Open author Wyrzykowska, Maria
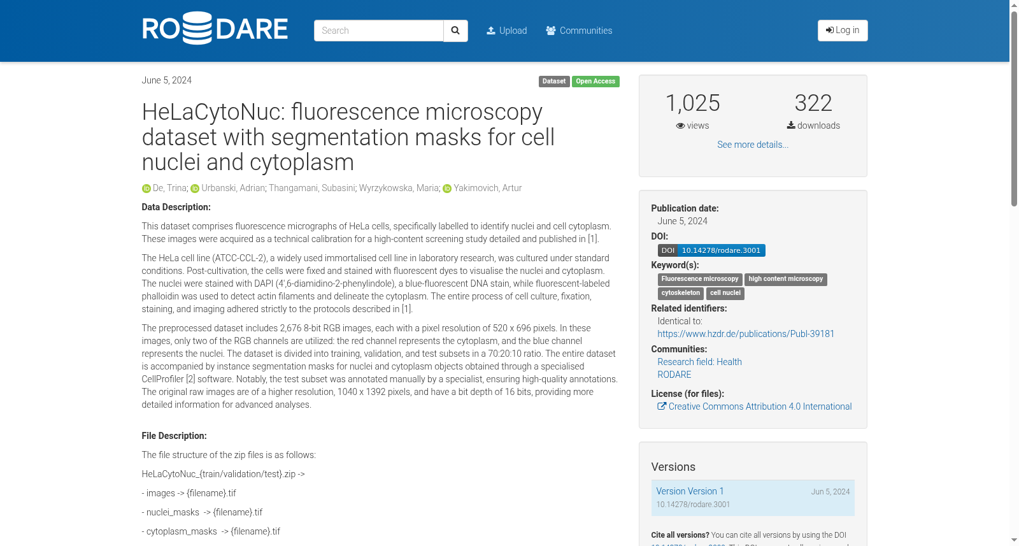 tap(399, 188)
